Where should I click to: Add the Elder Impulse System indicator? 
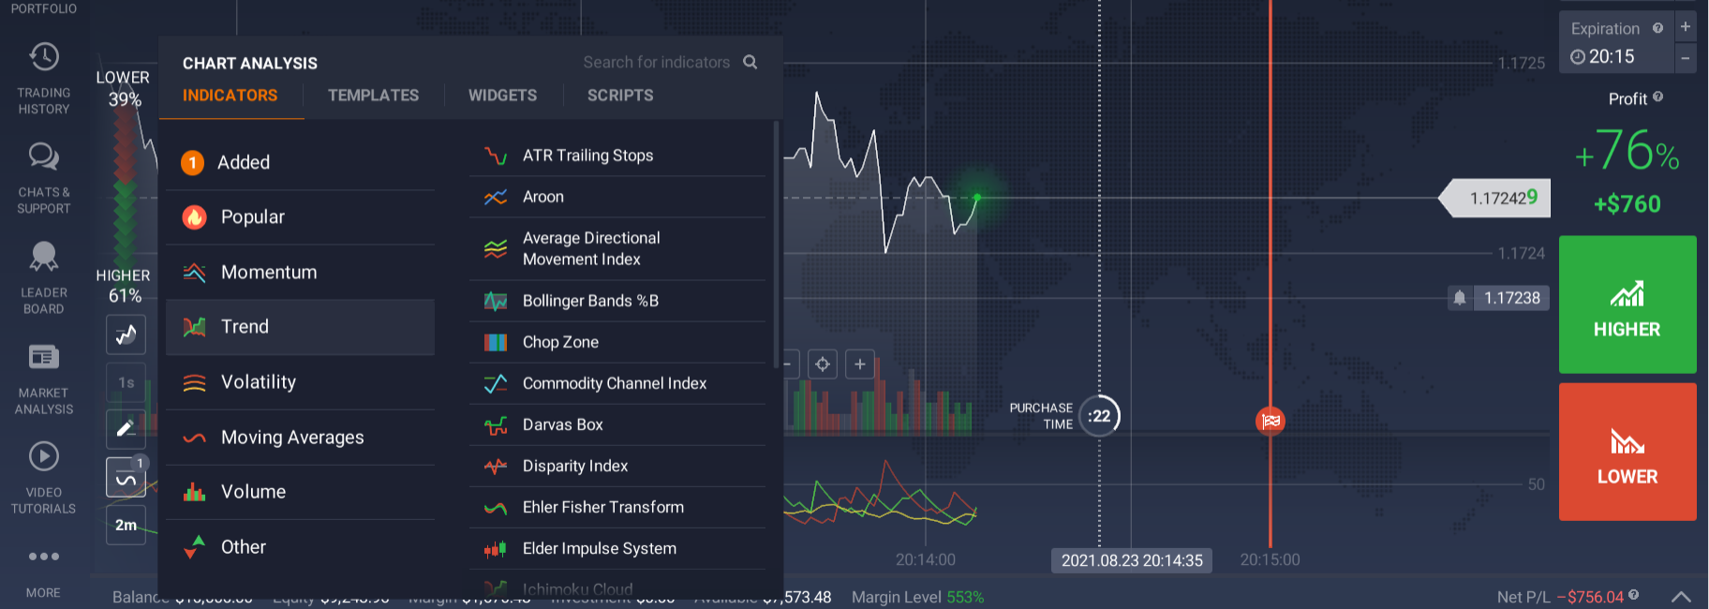617,548
